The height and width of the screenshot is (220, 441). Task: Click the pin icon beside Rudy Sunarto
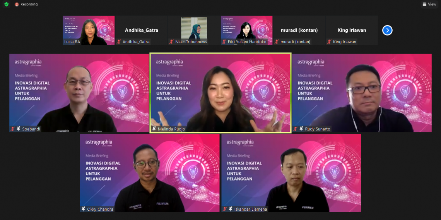301,129
